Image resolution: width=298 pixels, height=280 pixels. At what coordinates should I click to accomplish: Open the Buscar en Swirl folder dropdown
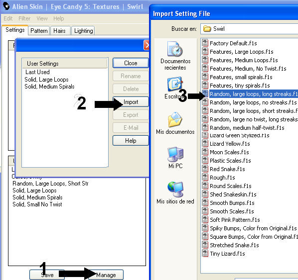click(249, 29)
